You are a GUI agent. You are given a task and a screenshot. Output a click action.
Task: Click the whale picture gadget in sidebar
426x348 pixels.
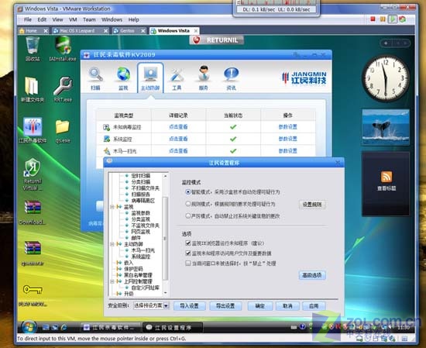click(x=386, y=127)
